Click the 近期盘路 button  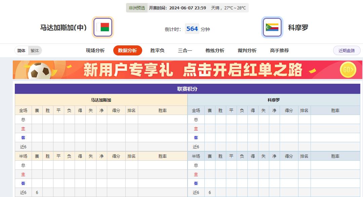347,50
